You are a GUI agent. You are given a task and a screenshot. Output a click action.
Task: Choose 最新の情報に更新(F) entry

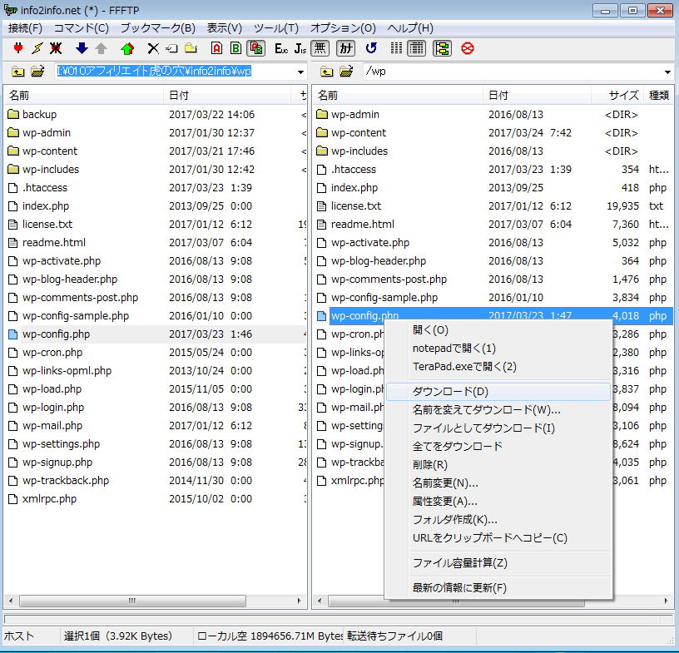pos(498,587)
